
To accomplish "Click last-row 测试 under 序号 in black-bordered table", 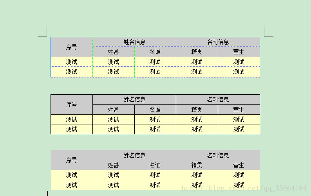I will pyautogui.click(x=72, y=129).
